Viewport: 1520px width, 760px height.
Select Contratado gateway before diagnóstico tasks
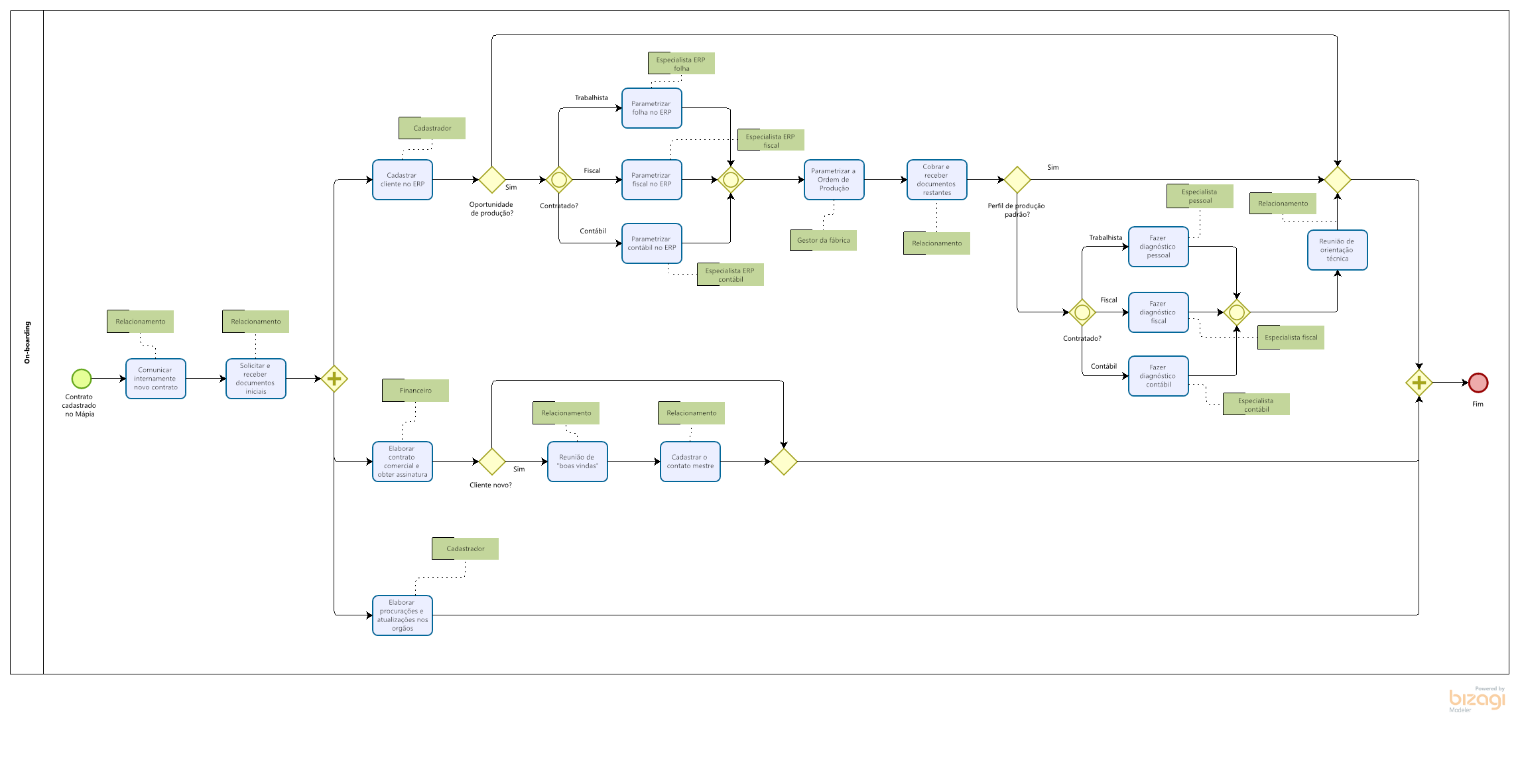(x=1082, y=312)
